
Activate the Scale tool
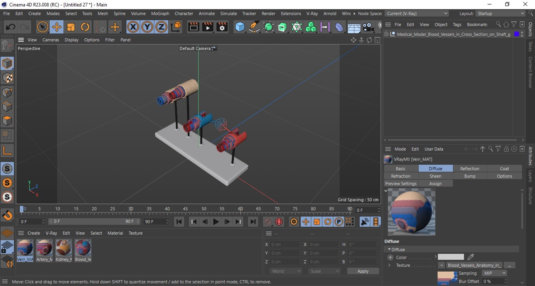[x=71, y=27]
